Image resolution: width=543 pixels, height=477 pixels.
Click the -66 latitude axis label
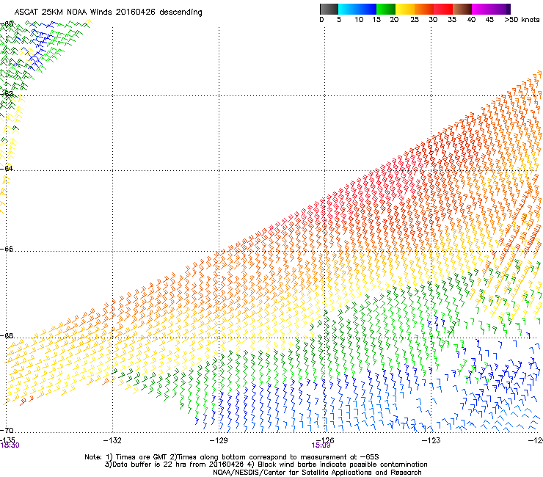pyautogui.click(x=7, y=250)
